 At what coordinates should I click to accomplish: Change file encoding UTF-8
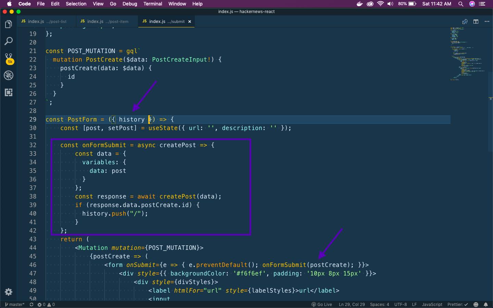pyautogui.click(x=401, y=305)
